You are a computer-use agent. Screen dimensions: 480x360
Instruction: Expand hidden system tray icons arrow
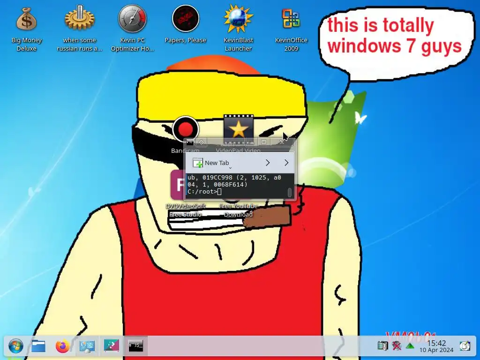click(x=410, y=346)
